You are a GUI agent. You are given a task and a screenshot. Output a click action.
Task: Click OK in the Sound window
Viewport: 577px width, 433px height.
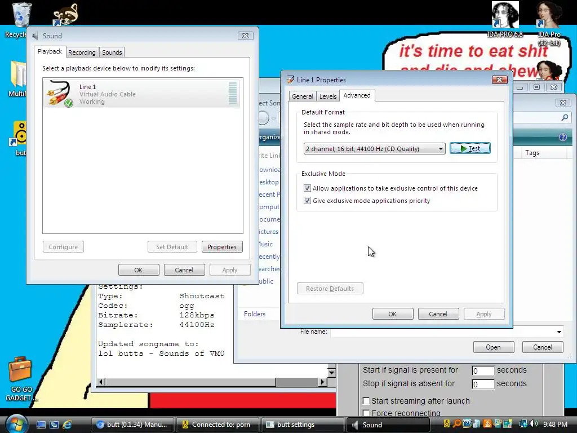tap(139, 270)
